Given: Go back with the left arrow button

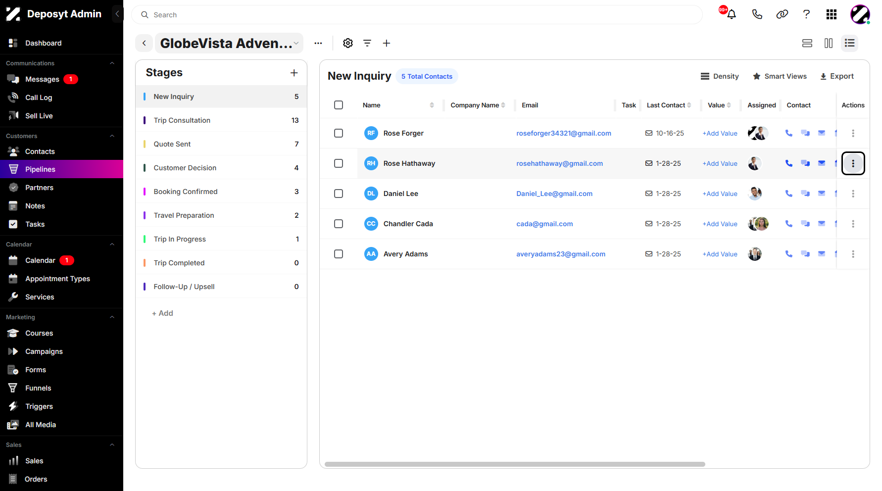Looking at the screenshot, I should (144, 43).
